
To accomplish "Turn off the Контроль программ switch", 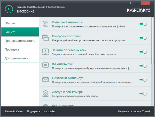I will (x=143, y=38).
